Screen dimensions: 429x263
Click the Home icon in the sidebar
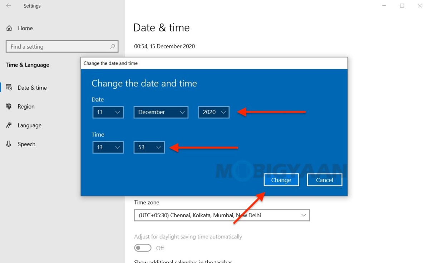pos(9,28)
